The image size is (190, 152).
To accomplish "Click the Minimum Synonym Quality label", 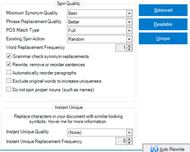I will point(32,13).
